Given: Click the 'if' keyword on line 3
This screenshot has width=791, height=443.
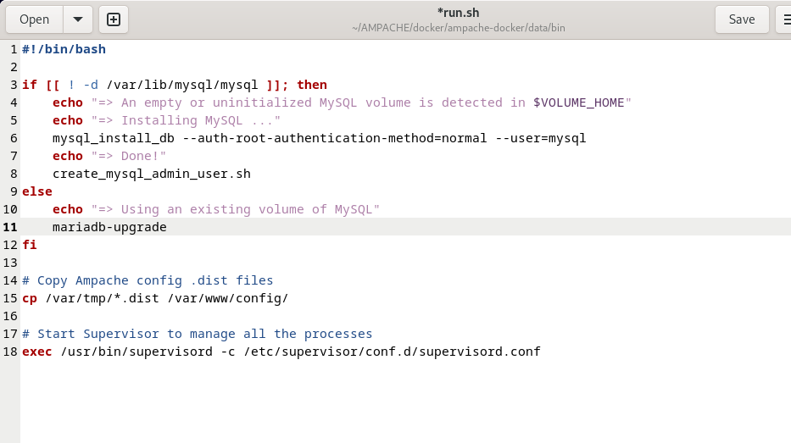Looking at the screenshot, I should point(30,85).
